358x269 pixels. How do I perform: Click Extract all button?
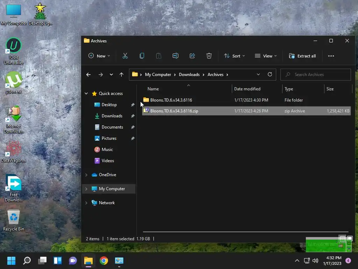[302, 56]
